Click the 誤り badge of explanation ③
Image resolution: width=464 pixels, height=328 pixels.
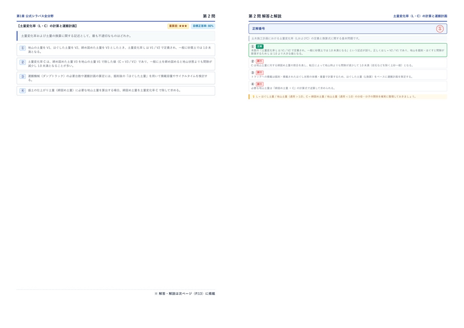coord(260,72)
